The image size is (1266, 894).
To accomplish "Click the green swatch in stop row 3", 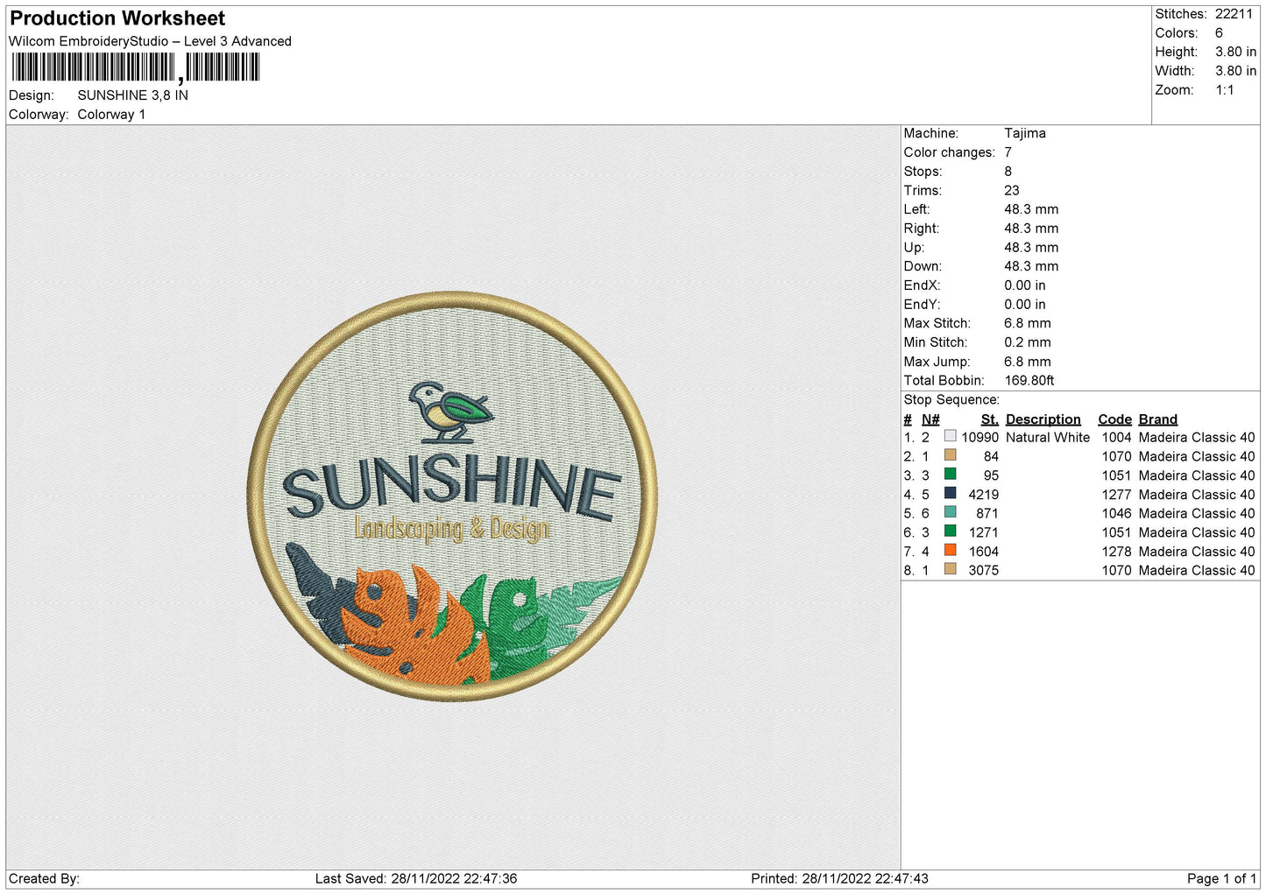I will (950, 475).
